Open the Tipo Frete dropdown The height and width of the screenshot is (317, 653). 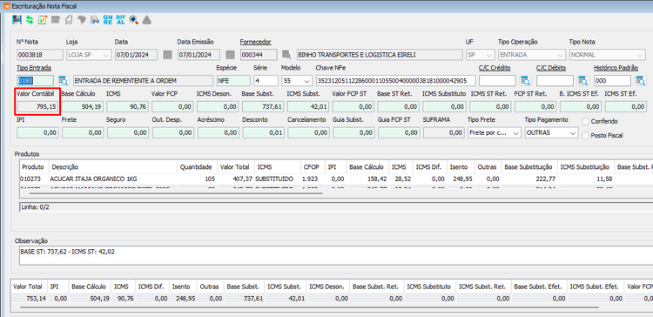[x=494, y=133]
